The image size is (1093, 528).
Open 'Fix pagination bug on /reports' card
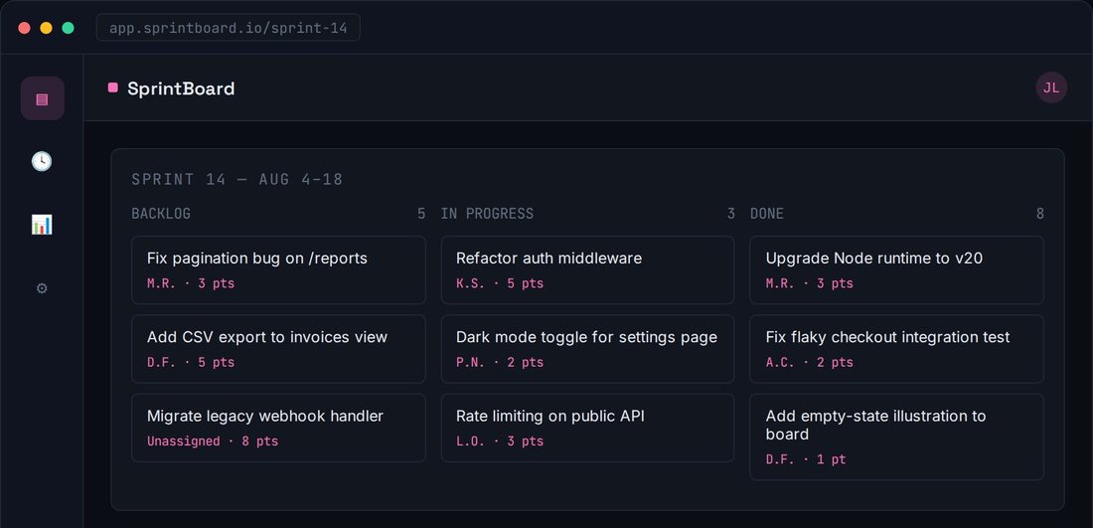278,269
